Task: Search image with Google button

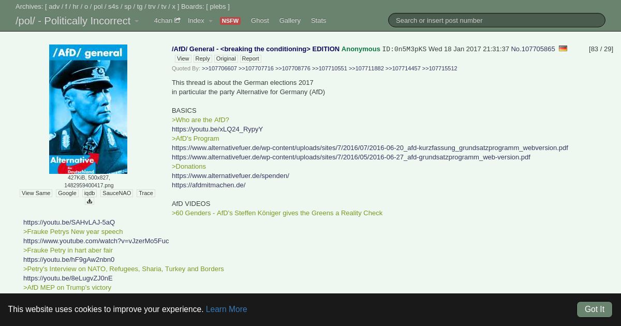Action: (67, 193)
